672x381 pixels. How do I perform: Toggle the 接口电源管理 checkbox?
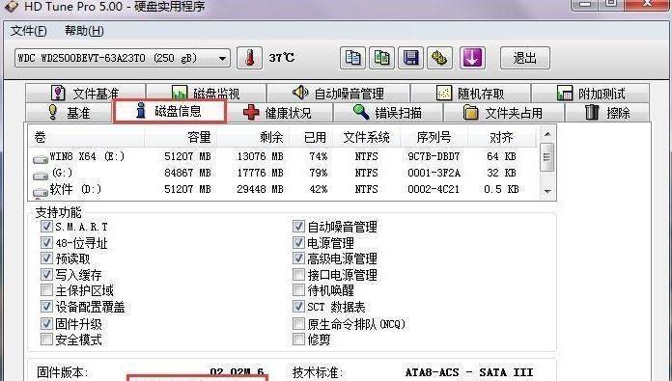[x=298, y=274]
